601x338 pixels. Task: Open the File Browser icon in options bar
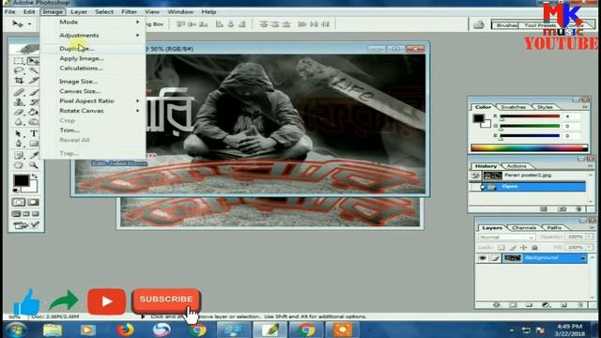(478, 25)
